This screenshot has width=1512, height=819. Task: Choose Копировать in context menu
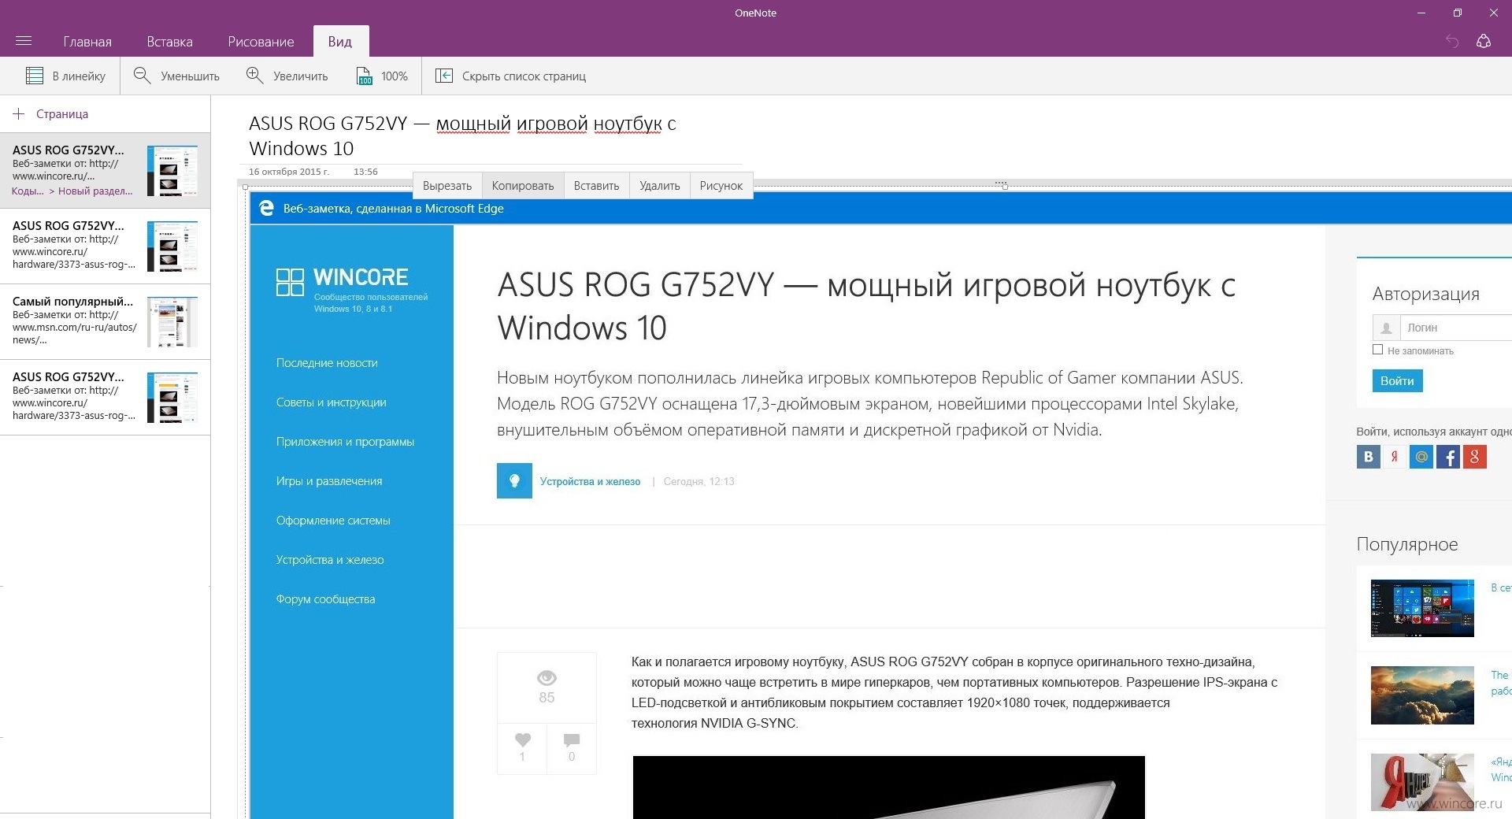tap(523, 186)
